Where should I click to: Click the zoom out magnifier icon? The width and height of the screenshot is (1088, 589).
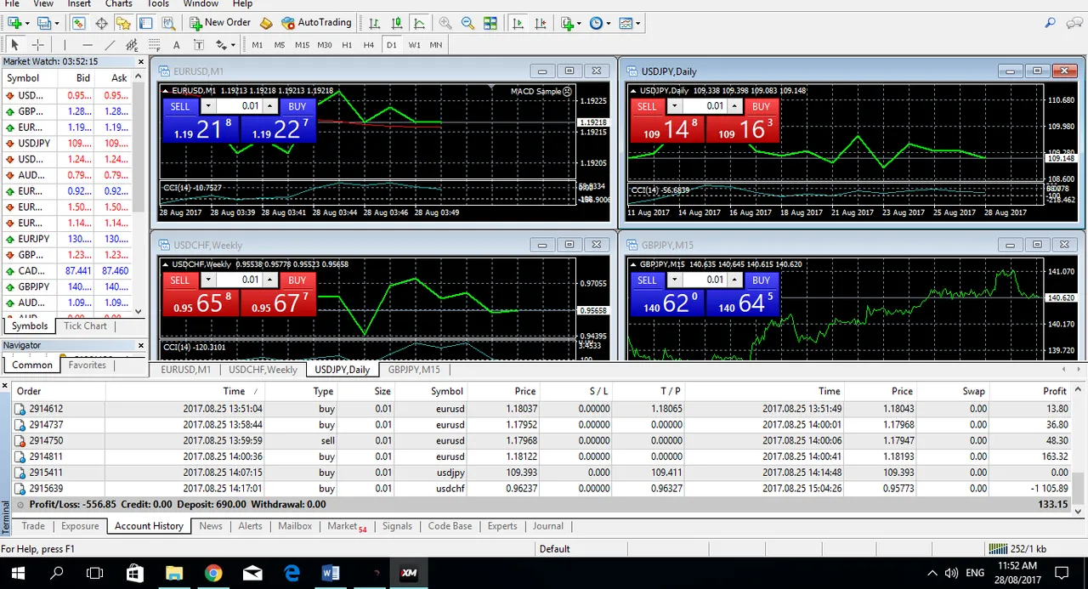click(466, 24)
